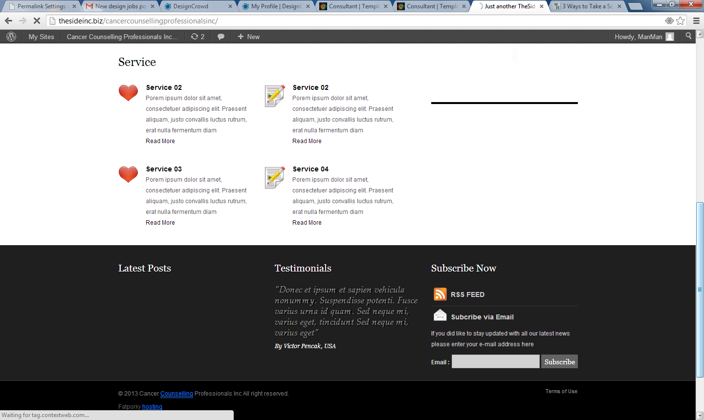Viewport: 704px width, 420px height.
Task: Click the admin bar search magnifier
Action: 689,36
